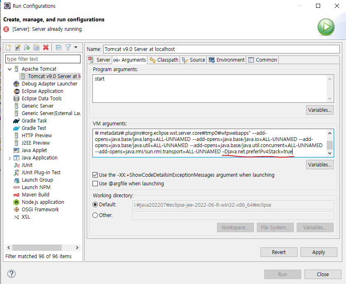Delete the selected launch configuration
Screen dimensions: 346x284
pyautogui.click(x=46, y=47)
